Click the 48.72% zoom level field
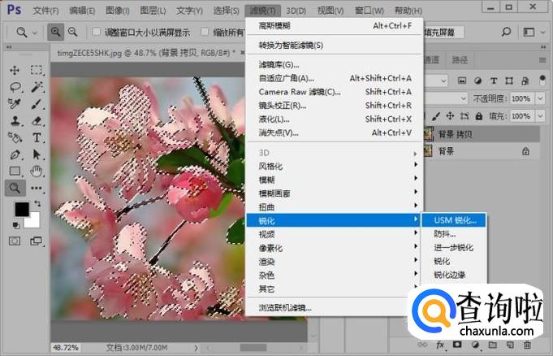Image resolution: width=553 pixels, height=356 pixels. coord(66,348)
